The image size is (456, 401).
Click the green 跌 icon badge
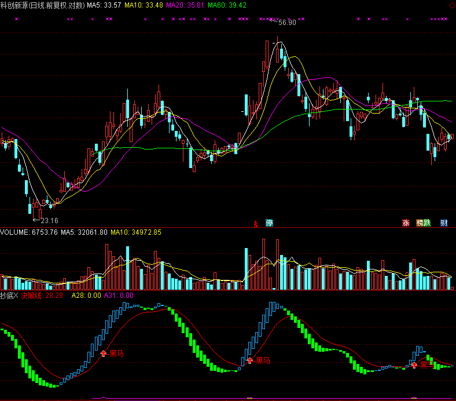427,223
